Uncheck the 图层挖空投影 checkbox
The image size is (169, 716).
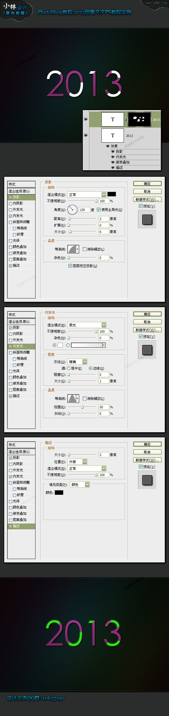[x=70, y=266]
